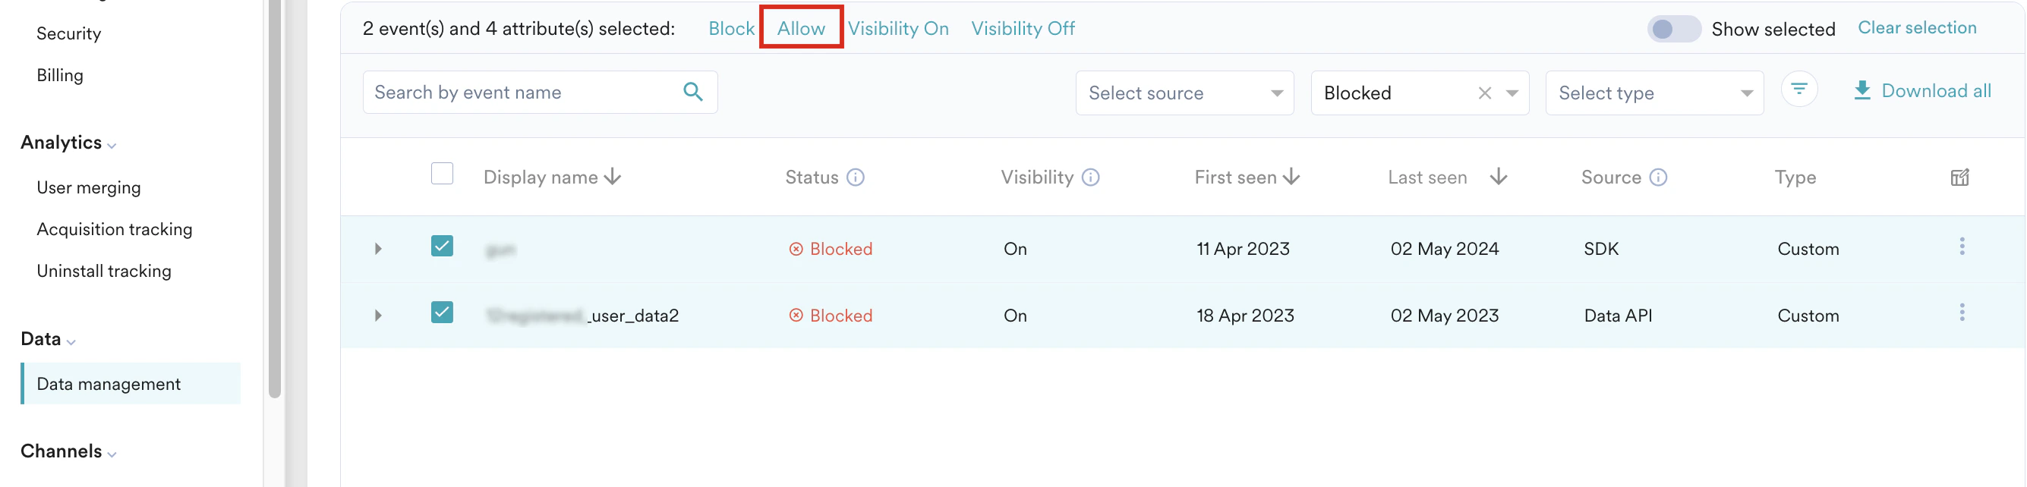Screen dimensions: 2027x487
Task: Select Uninstall tracking from the sidebar
Action: point(104,271)
